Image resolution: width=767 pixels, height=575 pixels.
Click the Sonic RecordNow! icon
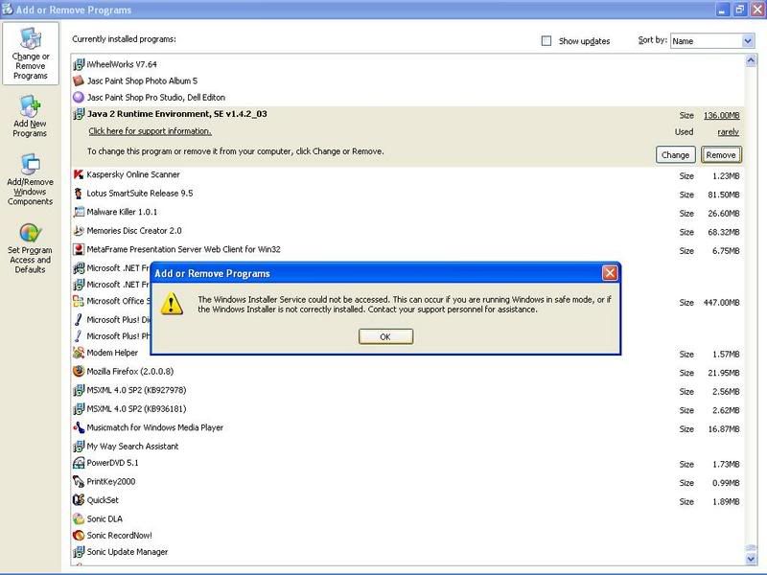[79, 536]
